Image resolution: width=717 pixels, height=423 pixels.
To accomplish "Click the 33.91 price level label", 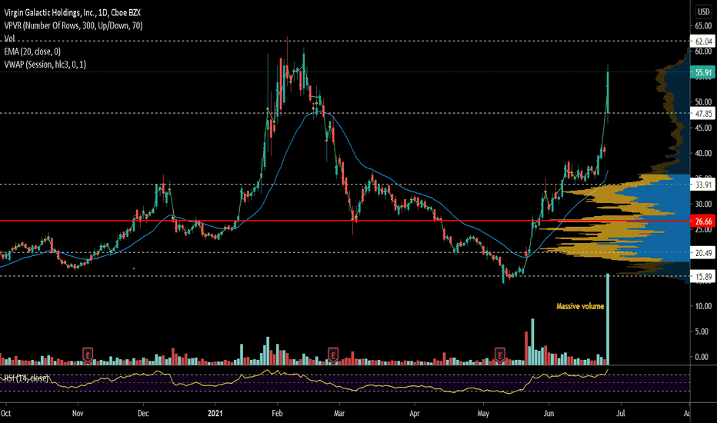I will point(703,185).
